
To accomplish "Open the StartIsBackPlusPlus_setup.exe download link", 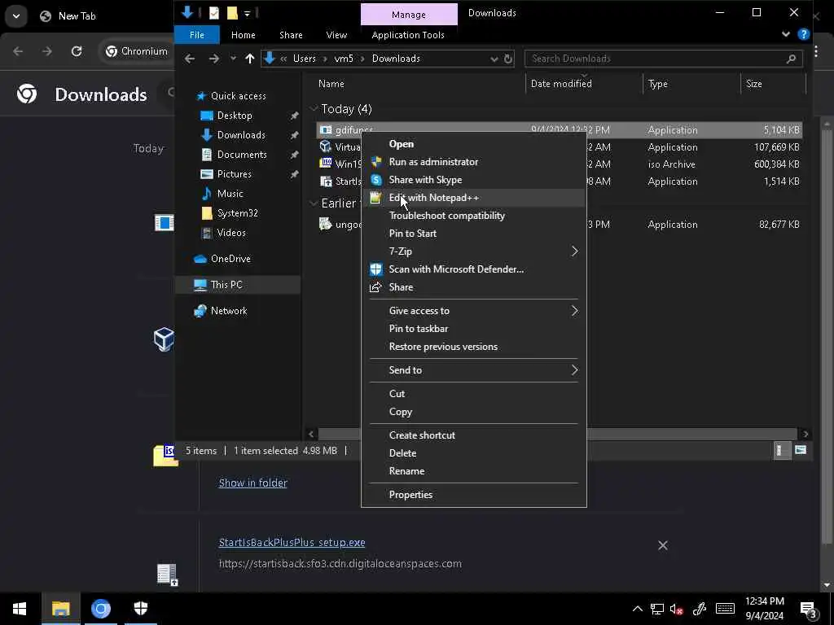I will pyautogui.click(x=292, y=543).
